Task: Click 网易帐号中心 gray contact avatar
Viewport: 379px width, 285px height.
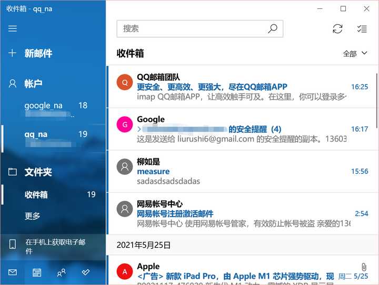Action: [125, 209]
